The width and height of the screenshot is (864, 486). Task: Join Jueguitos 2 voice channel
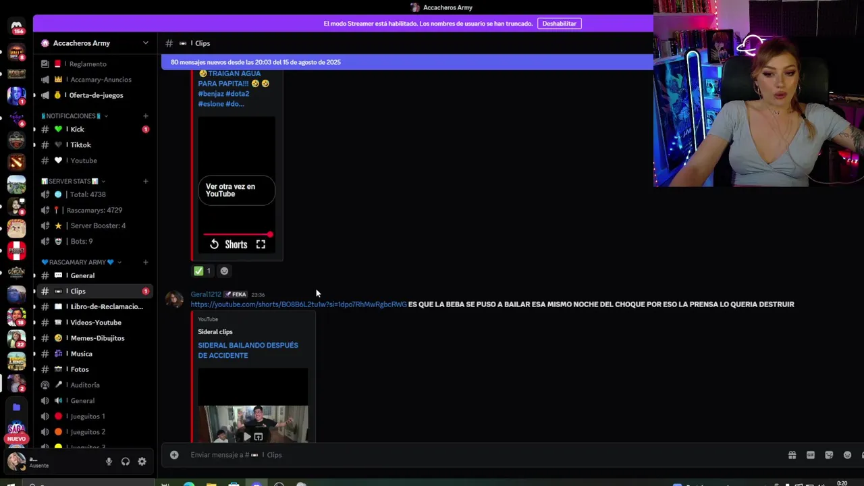[95, 432]
